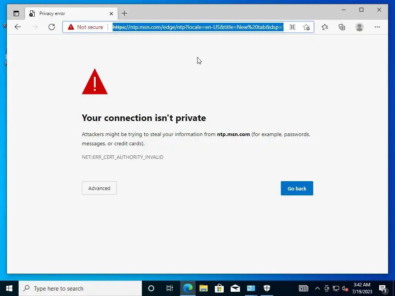Click the Your connection isn't private heading

coord(143,118)
